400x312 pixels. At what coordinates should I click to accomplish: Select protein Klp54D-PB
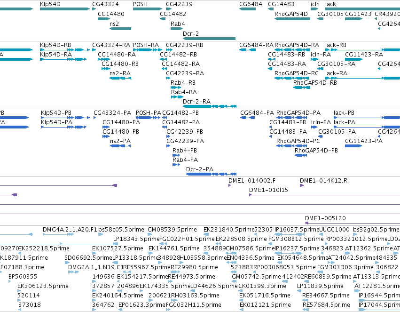56,113
